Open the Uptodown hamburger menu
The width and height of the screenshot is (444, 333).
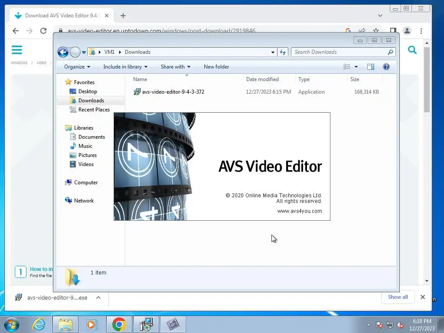click(17, 50)
